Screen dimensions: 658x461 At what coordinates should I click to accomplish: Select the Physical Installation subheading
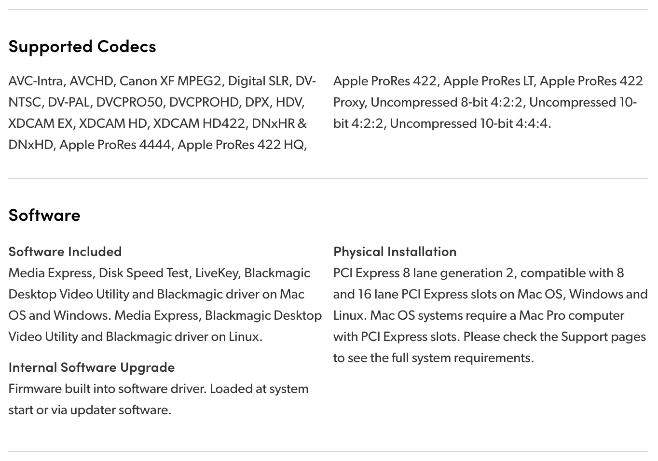click(x=395, y=252)
